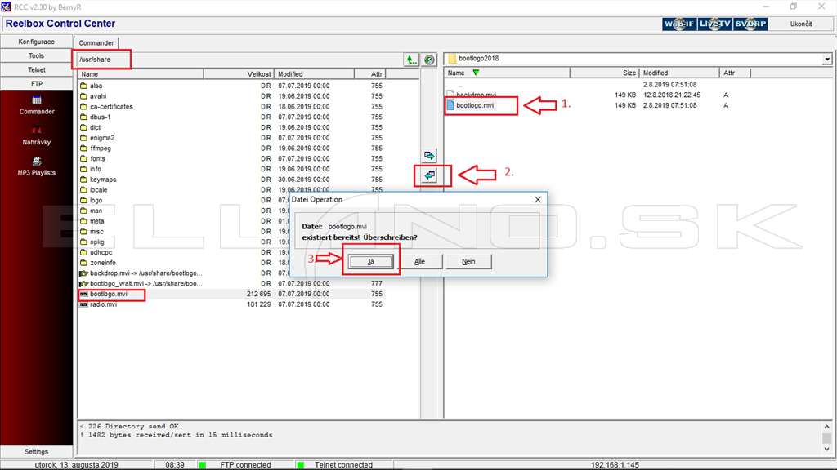Click the copy-to-right transfer arrow icon
837x470 pixels.
pyautogui.click(x=429, y=156)
